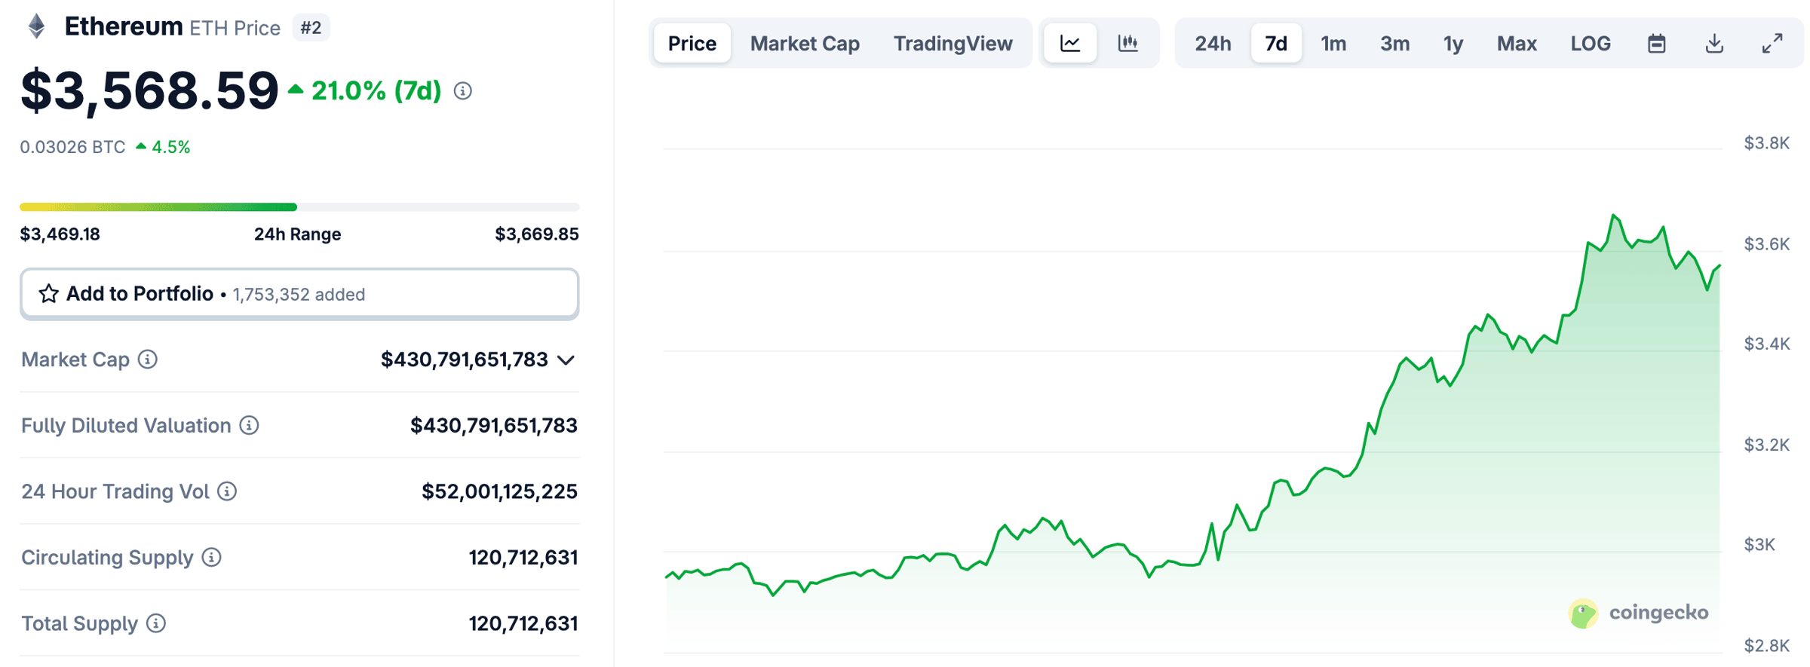Set chart range to 24h
The width and height of the screenshot is (1810, 667).
tap(1213, 44)
